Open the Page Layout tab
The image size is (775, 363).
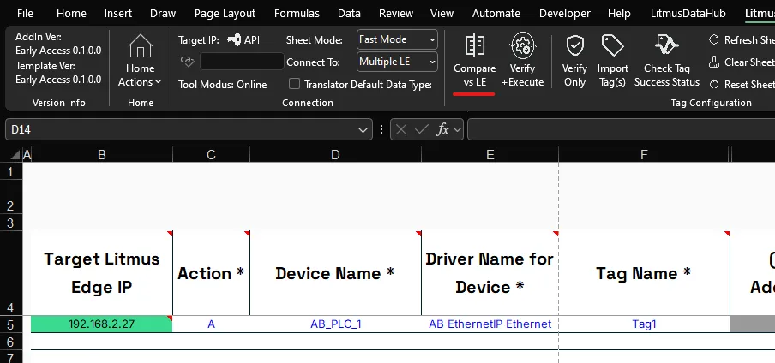[225, 14]
